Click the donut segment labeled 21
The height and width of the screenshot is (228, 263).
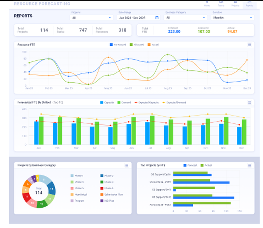pyautogui.click(x=44, y=179)
